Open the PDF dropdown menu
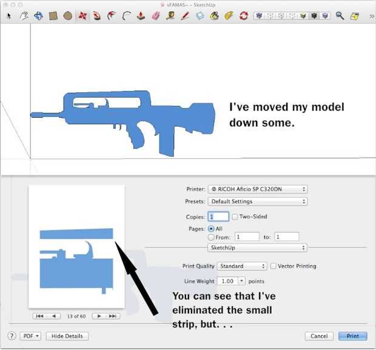 click(30, 336)
